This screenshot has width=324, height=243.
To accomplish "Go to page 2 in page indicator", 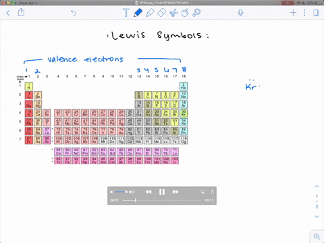I will click(x=317, y=207).
